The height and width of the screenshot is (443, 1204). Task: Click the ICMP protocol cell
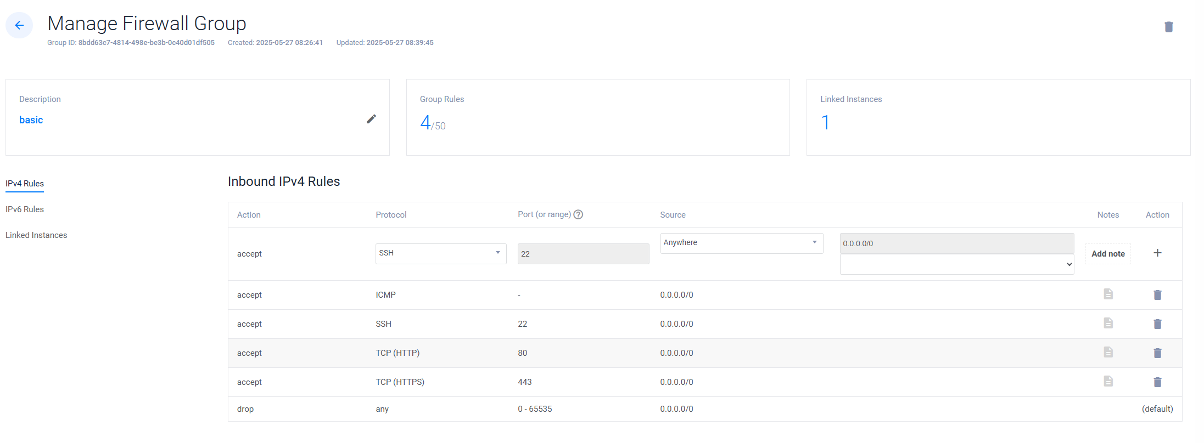pos(385,295)
